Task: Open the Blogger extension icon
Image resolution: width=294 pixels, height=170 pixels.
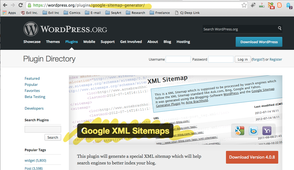Action: 279,5
